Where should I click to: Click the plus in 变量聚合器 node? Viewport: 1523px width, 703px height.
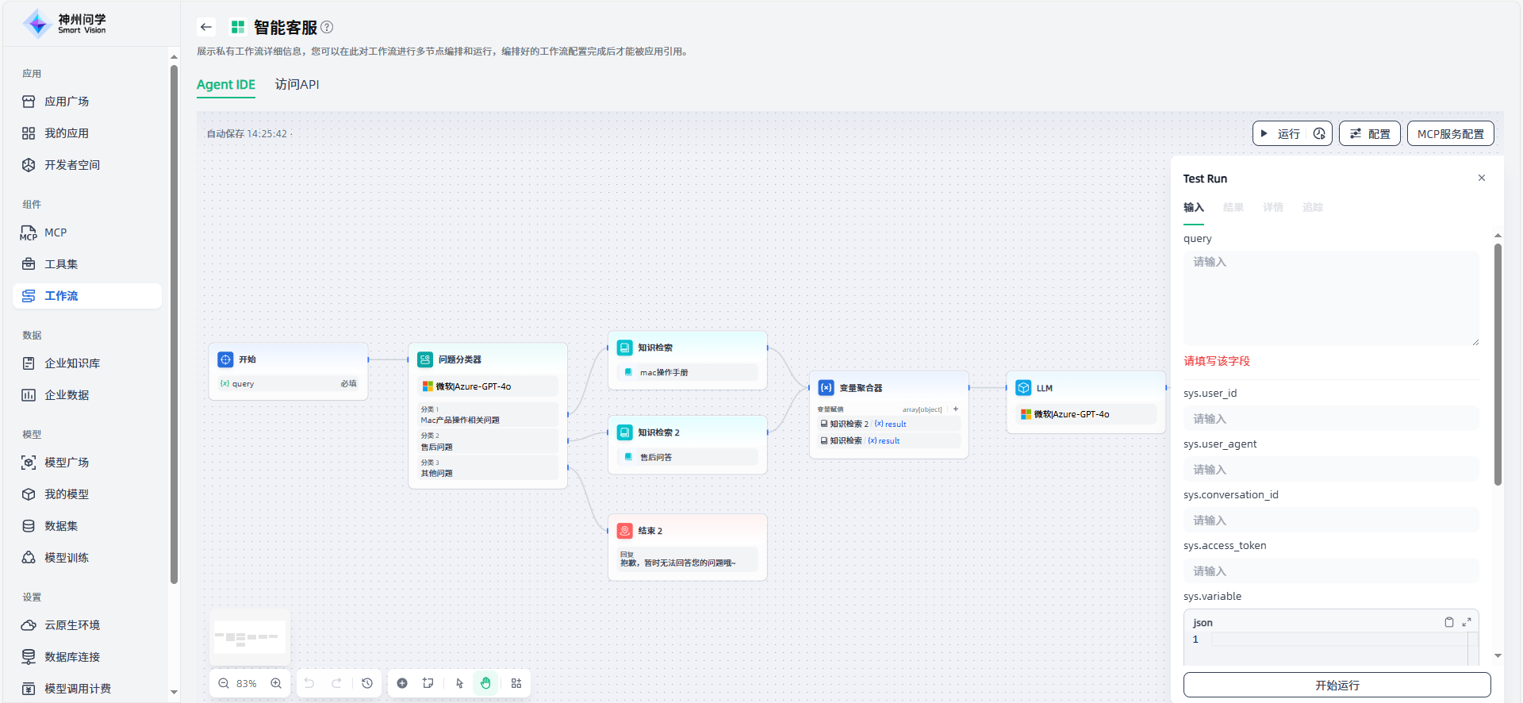coord(956,409)
